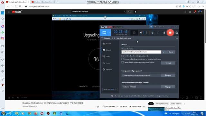Enable Démarrer Bandicam minimisé checkbox
Viewport: 206px width, 116px height.
point(122,59)
